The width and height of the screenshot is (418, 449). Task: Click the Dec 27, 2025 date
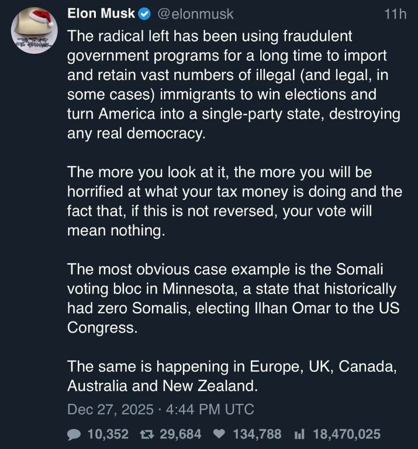(109, 409)
